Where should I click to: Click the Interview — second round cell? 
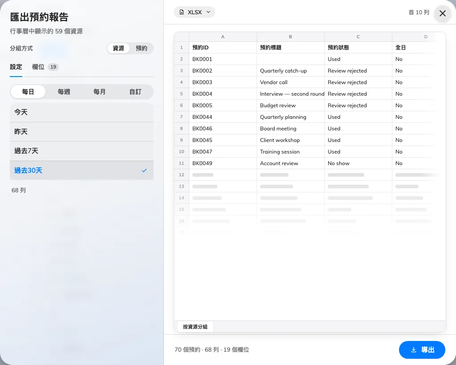click(290, 94)
